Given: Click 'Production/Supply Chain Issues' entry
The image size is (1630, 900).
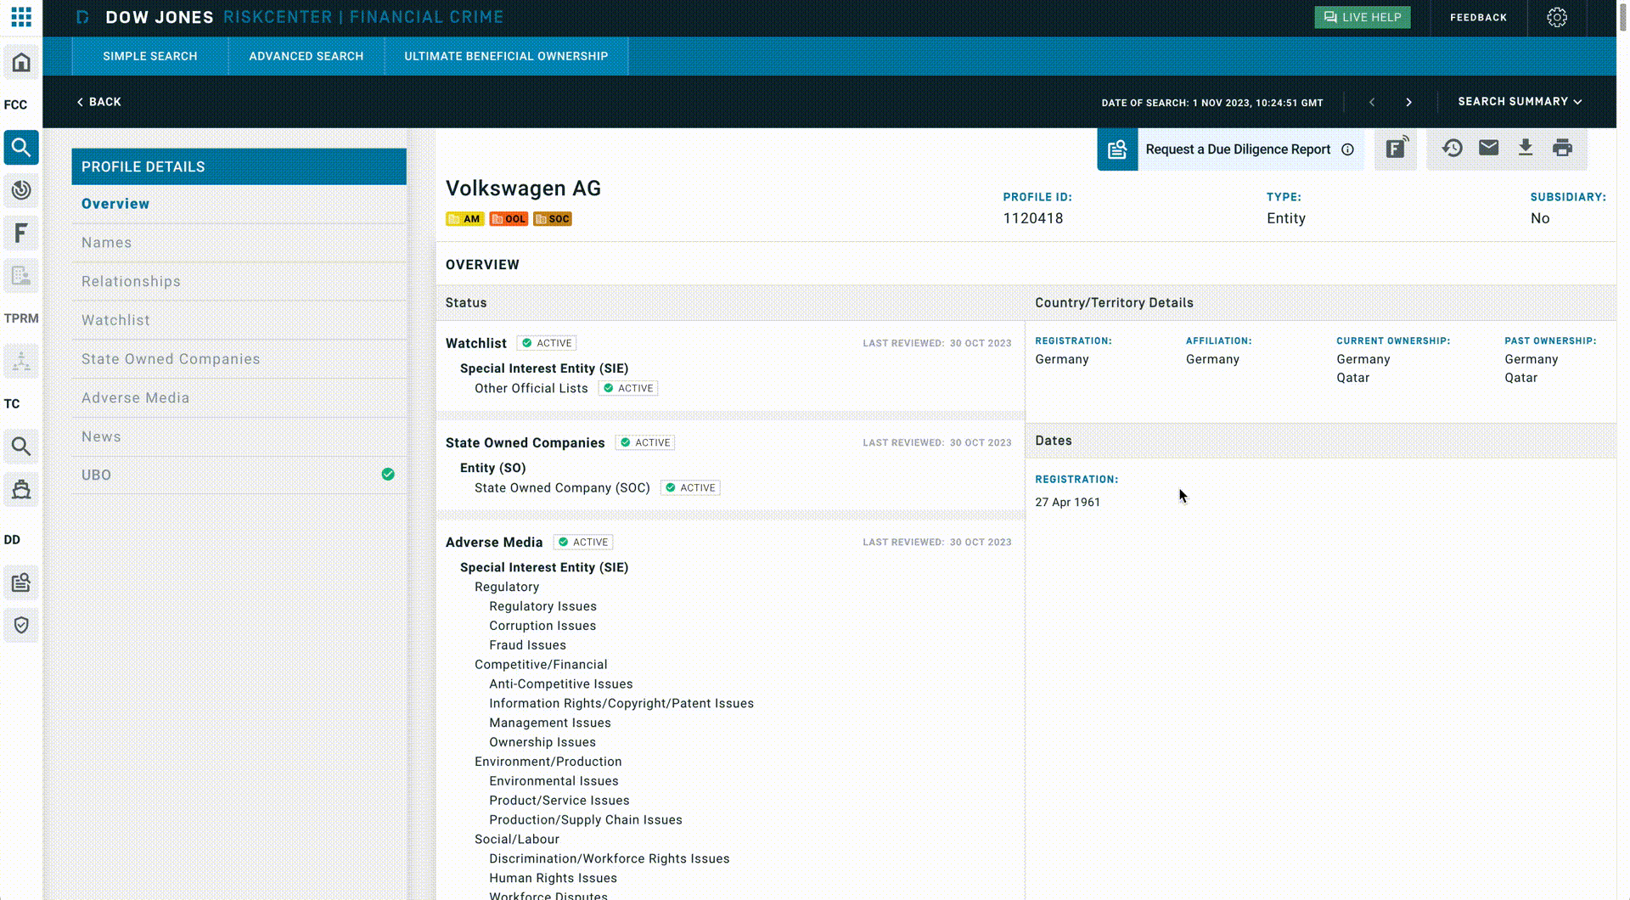Looking at the screenshot, I should tap(586, 820).
